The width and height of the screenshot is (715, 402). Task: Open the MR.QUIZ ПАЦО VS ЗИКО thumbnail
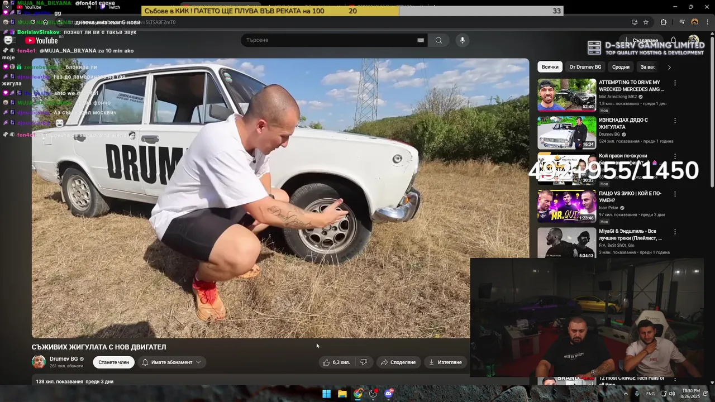click(x=567, y=207)
